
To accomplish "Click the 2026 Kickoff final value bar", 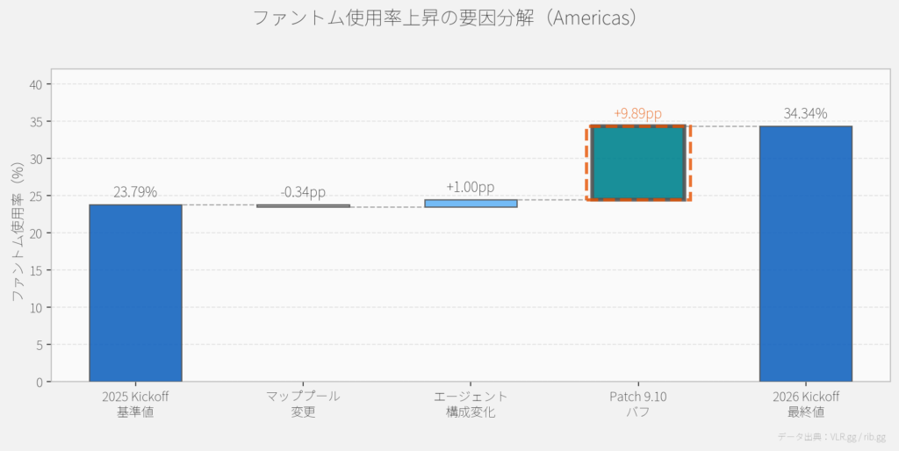I will coord(805,254).
